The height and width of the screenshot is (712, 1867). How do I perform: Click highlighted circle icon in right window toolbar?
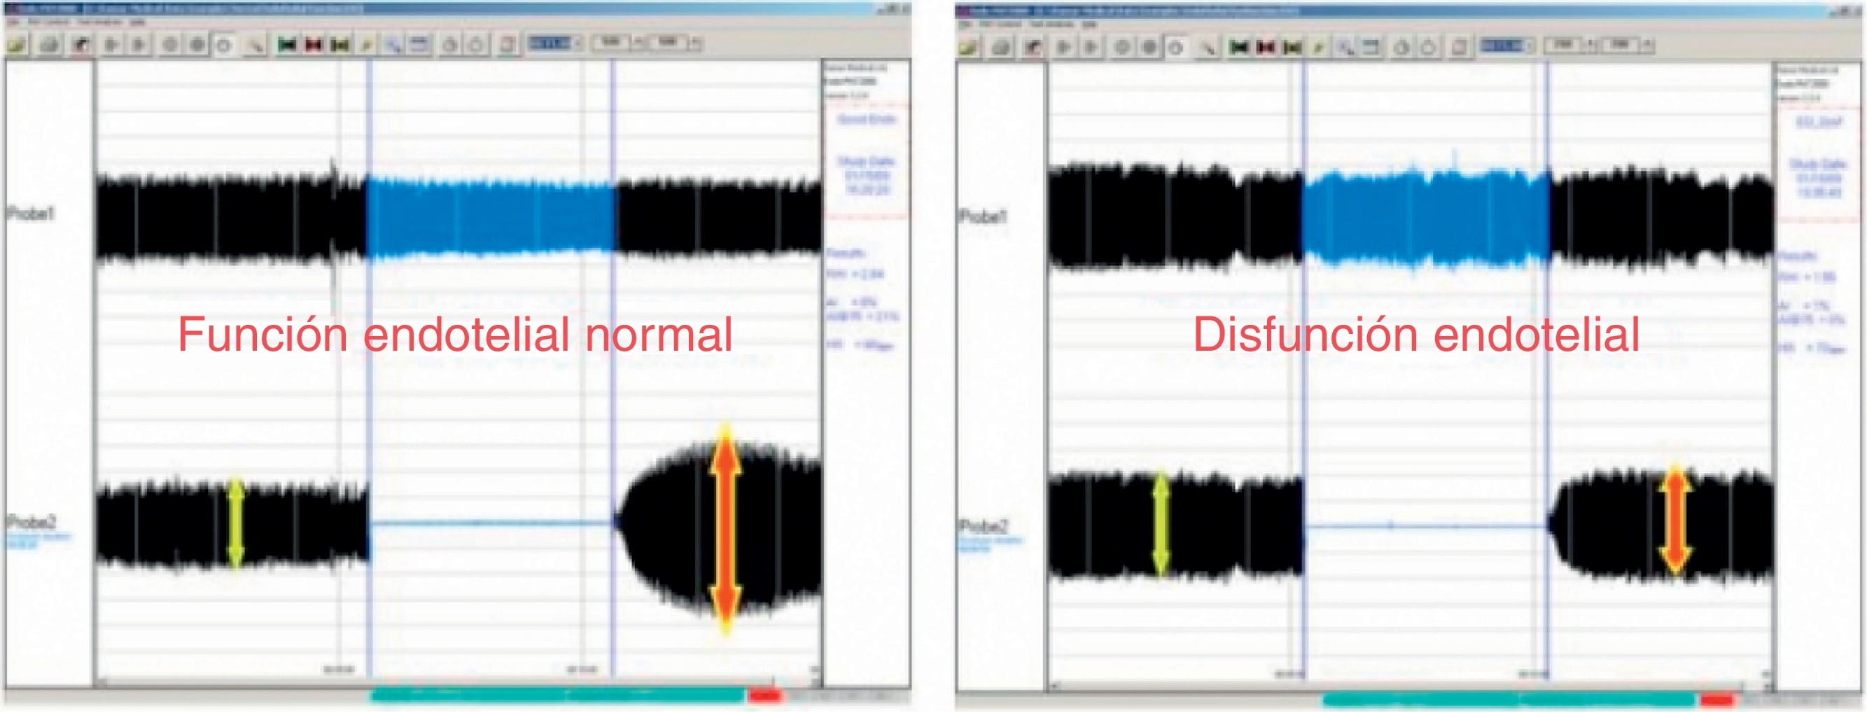[x=1175, y=48]
